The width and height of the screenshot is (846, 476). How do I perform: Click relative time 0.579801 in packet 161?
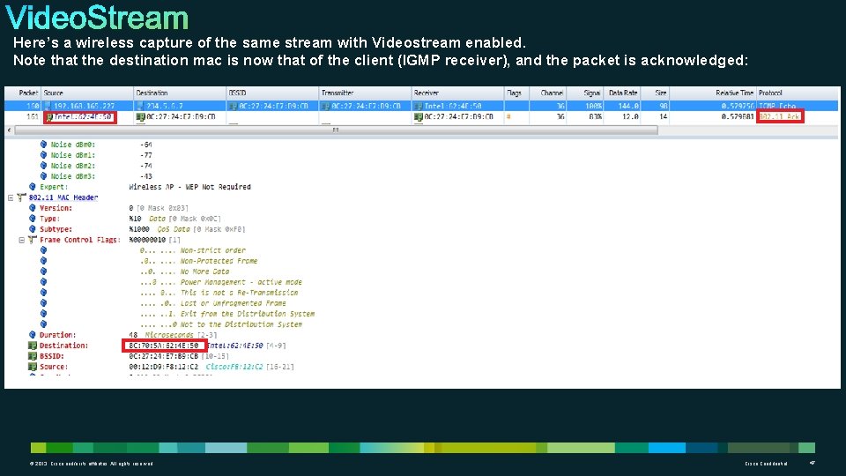(738, 116)
